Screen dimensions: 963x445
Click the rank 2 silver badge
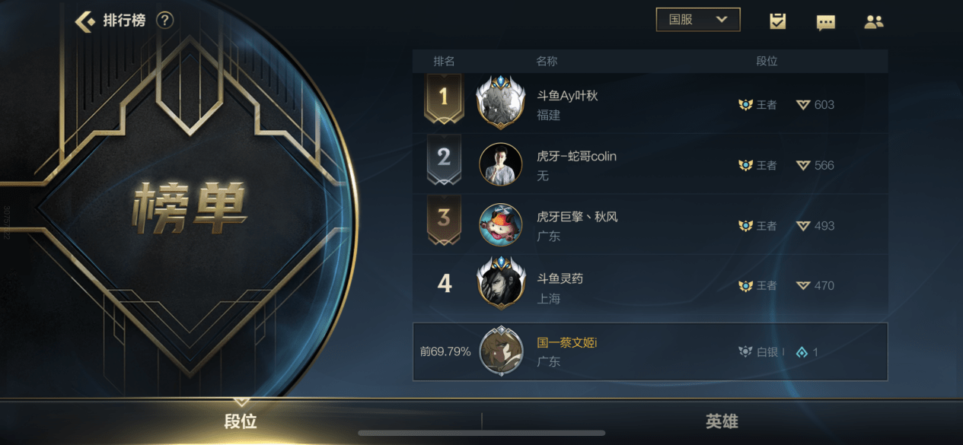click(444, 159)
